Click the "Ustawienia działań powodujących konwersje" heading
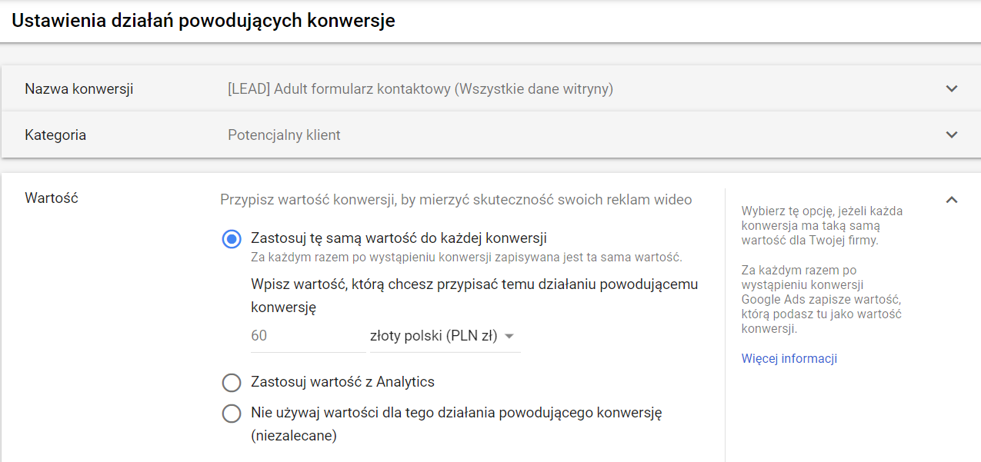981x462 pixels. [203, 21]
